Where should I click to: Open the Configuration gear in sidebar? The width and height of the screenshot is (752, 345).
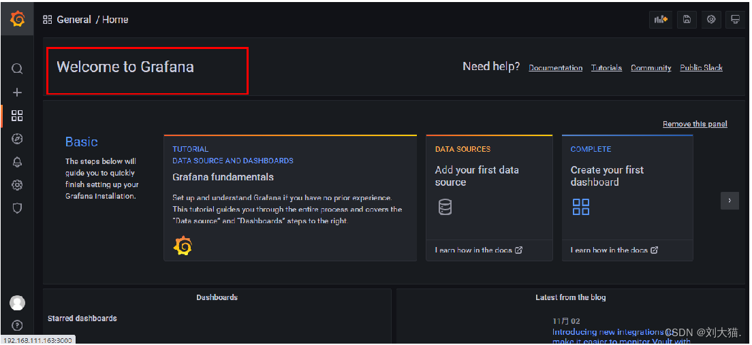[x=18, y=185]
